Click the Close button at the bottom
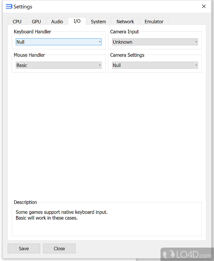 tap(59, 248)
